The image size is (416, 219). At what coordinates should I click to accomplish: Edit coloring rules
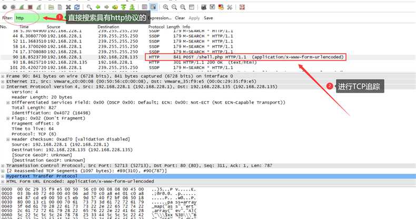click(221, 7)
